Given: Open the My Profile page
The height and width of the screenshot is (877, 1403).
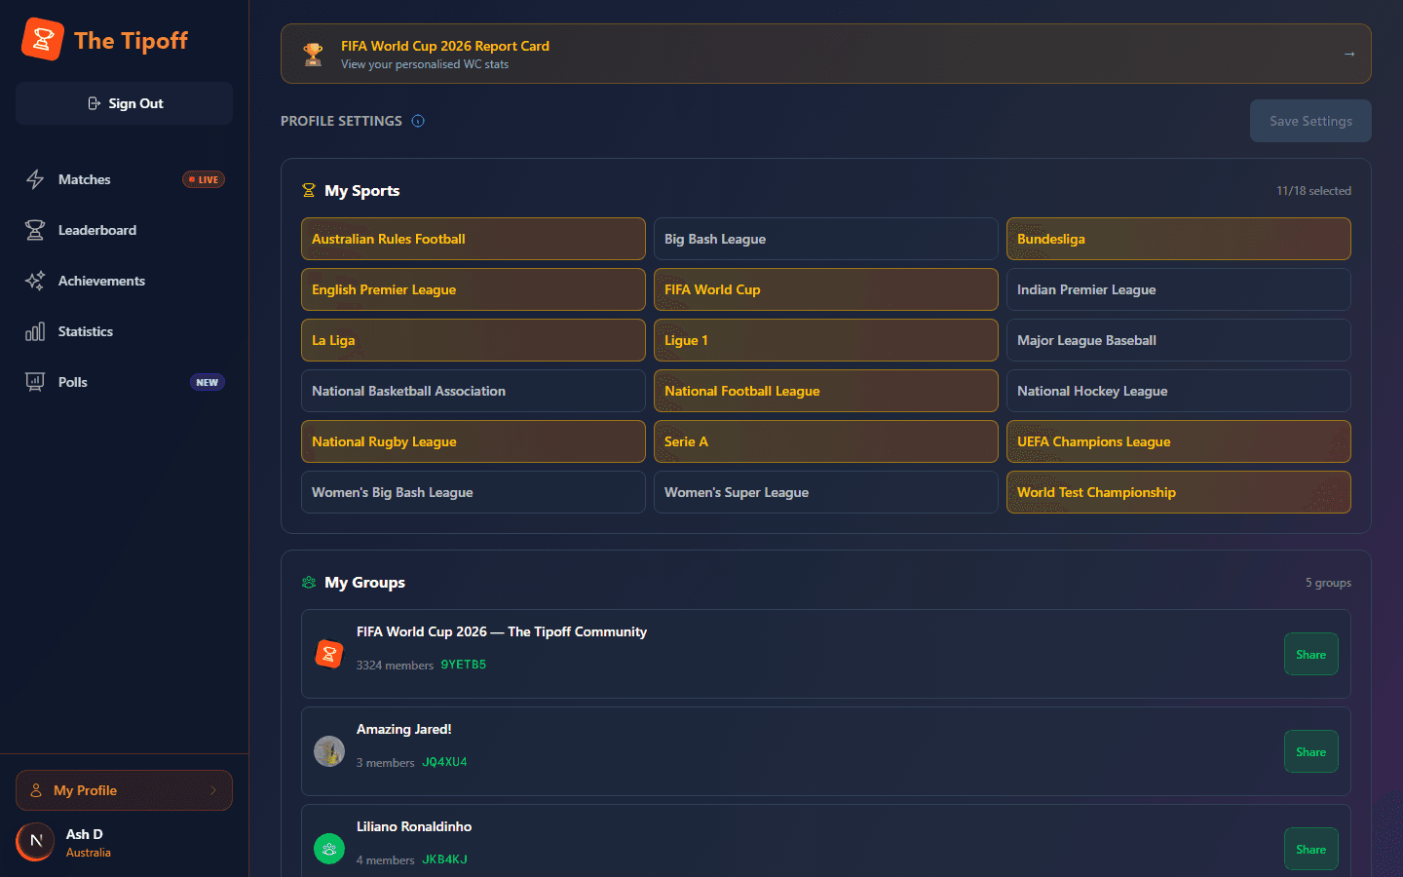Looking at the screenshot, I should point(124,790).
